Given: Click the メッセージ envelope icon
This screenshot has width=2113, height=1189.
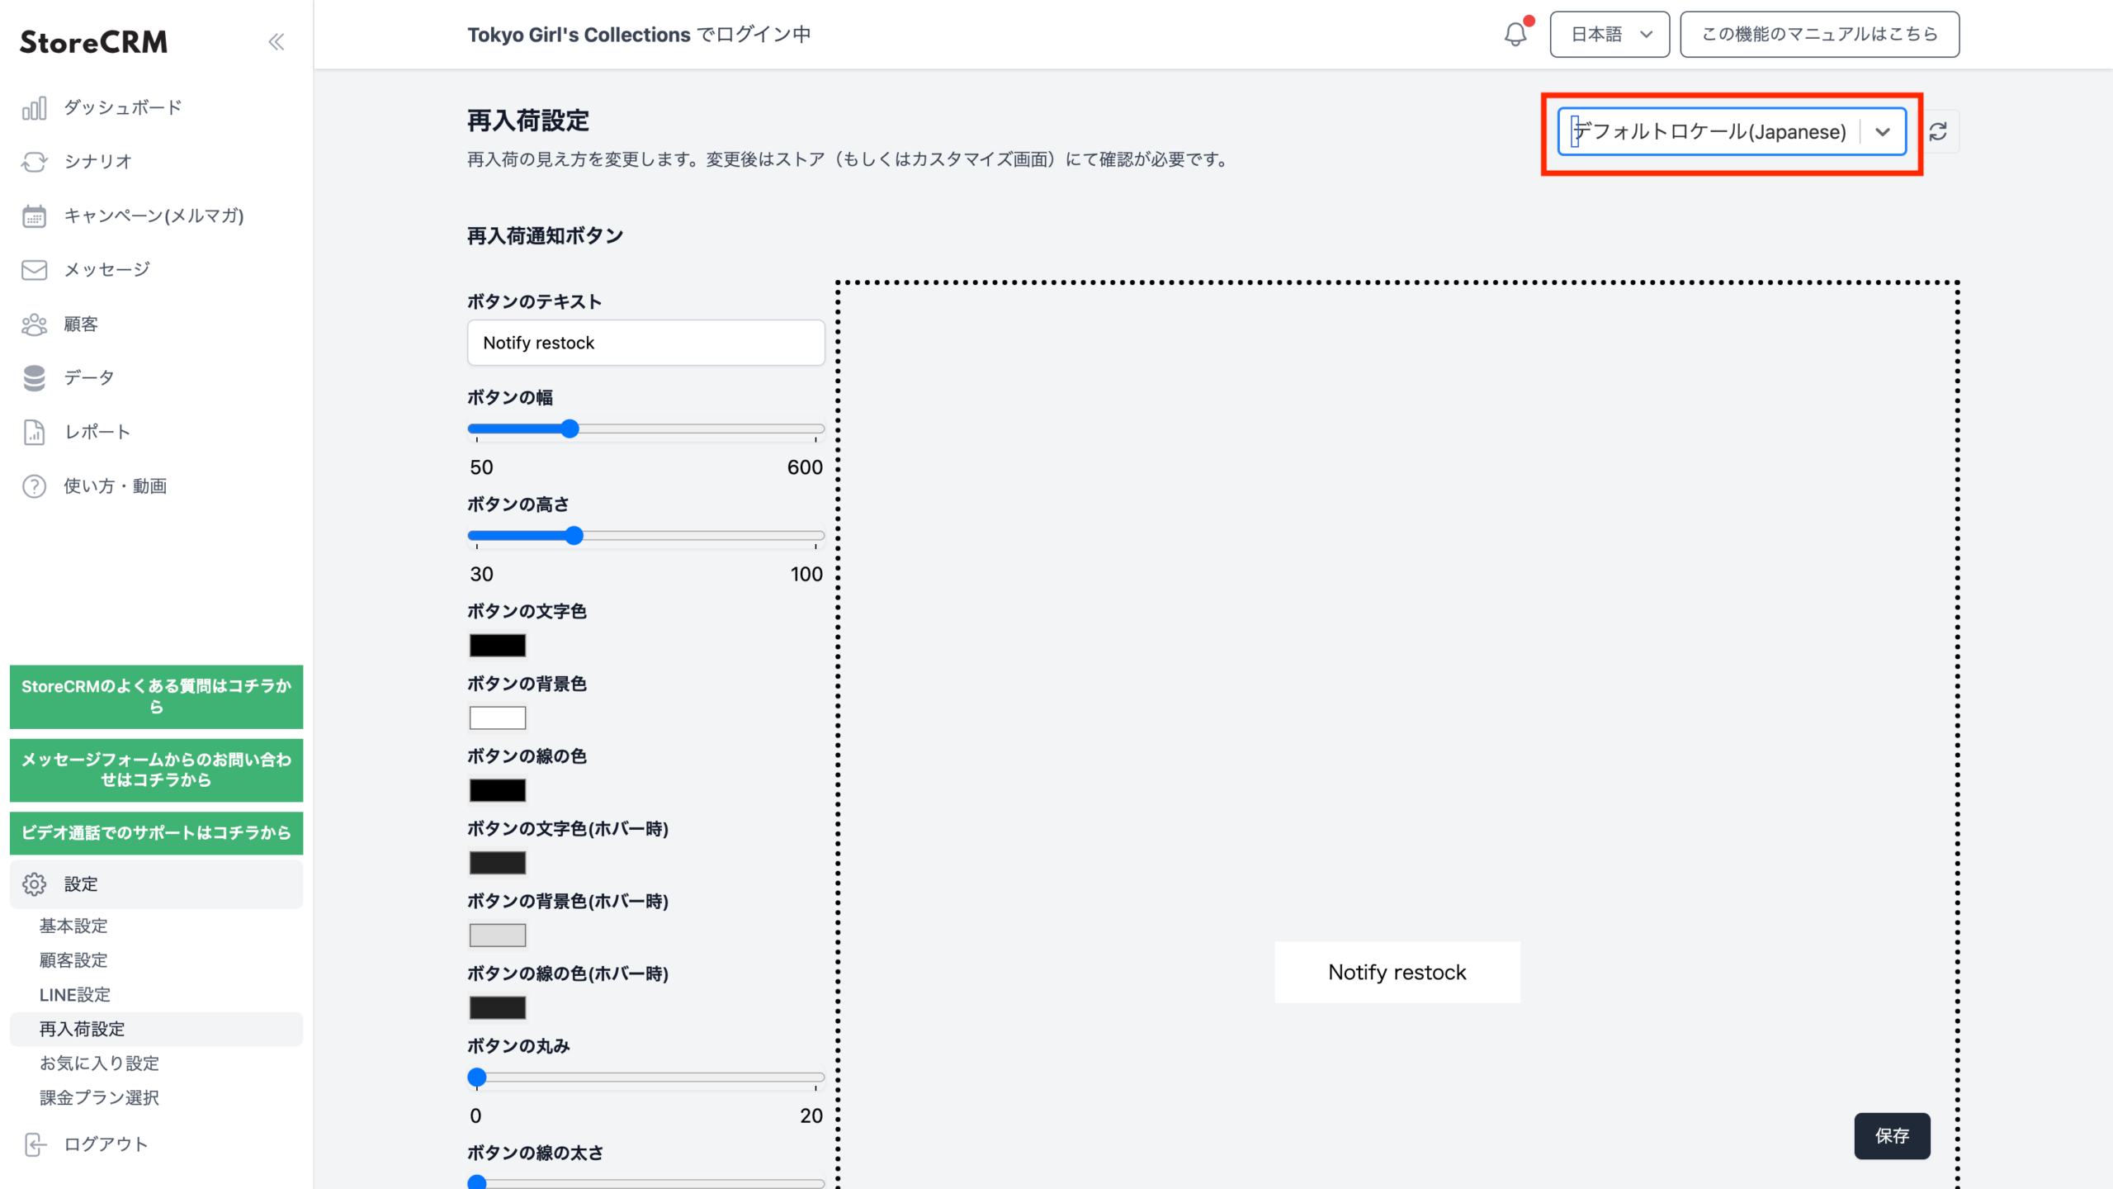Looking at the screenshot, I should pos(34,270).
